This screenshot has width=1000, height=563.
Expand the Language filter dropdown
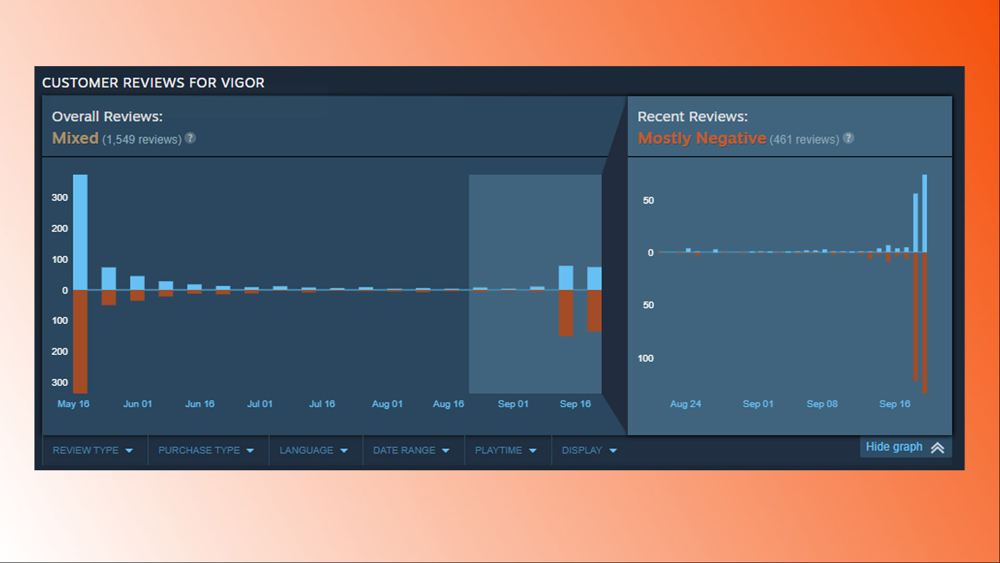coord(314,451)
